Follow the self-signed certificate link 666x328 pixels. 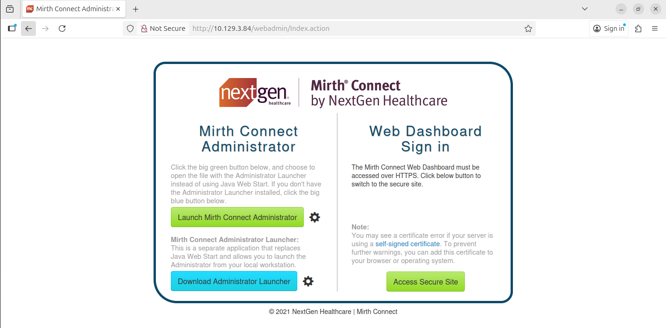click(x=407, y=244)
